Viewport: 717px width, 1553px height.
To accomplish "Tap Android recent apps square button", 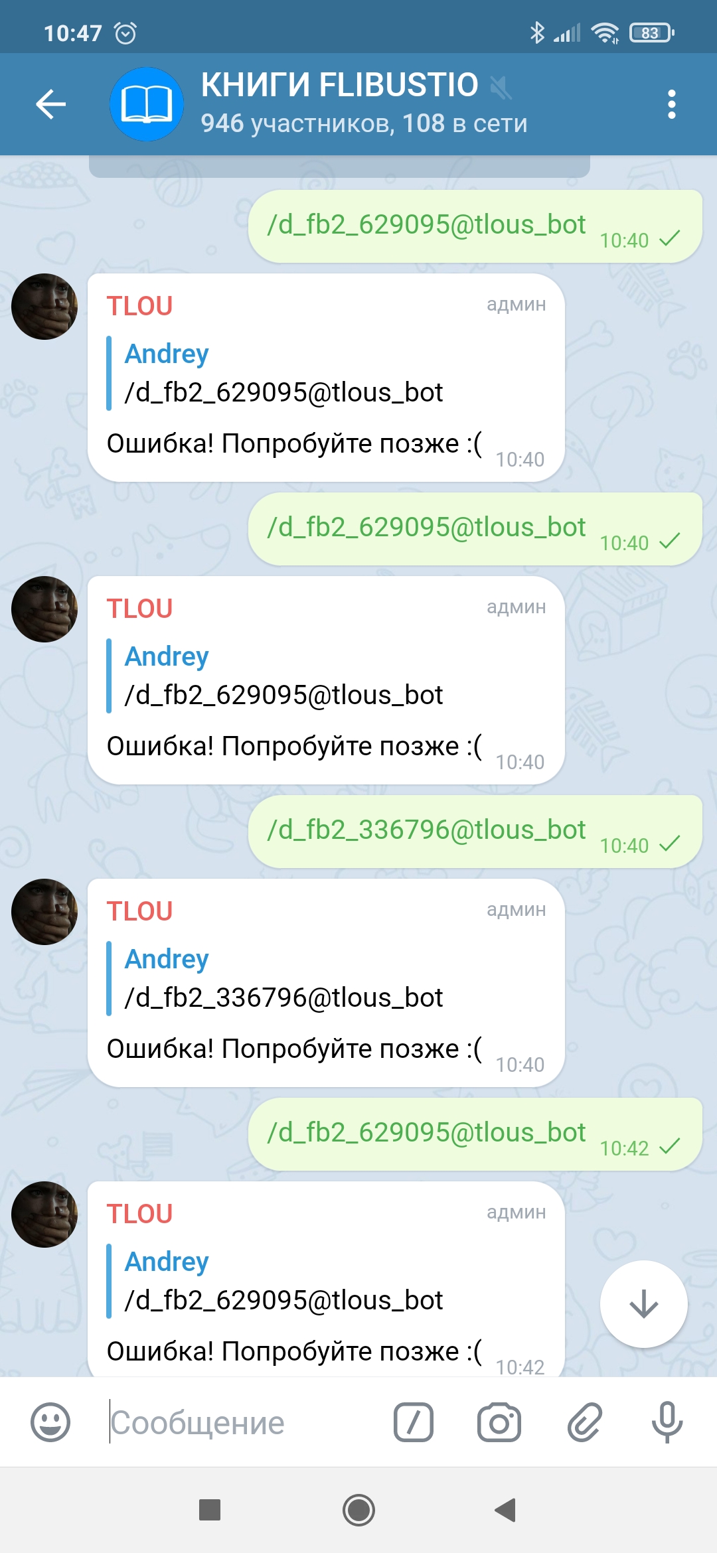I will pos(210,1510).
